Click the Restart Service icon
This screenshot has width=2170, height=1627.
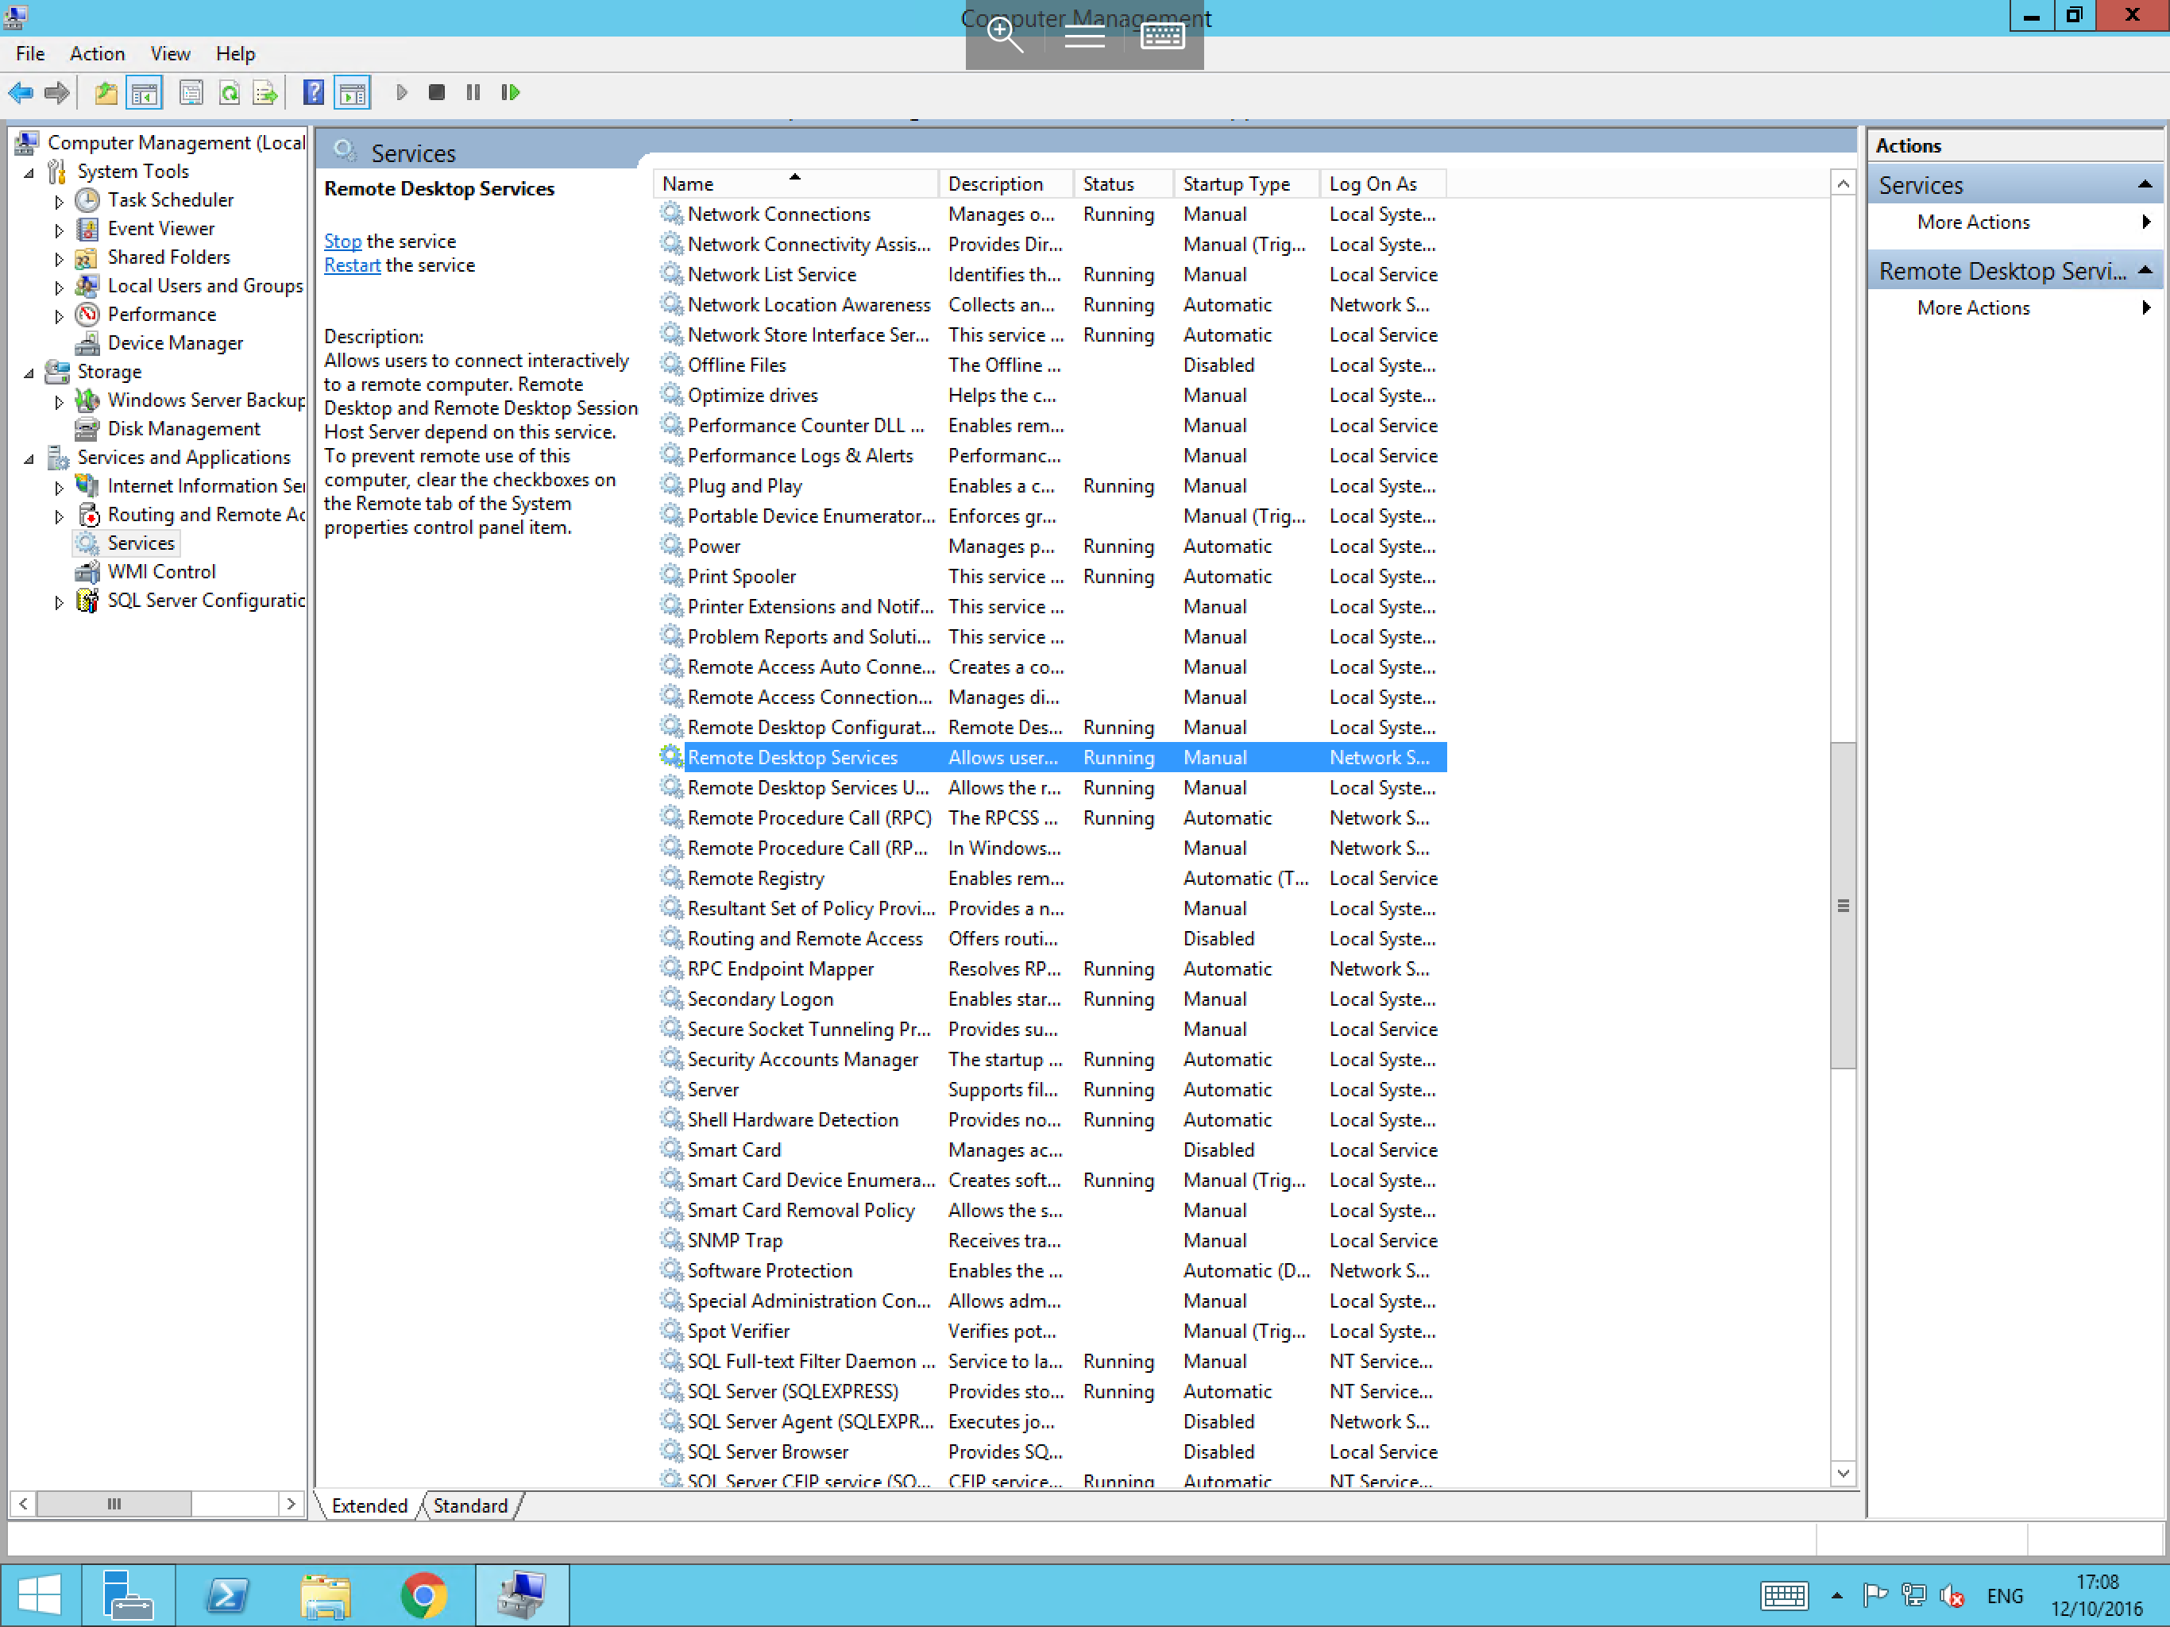[510, 92]
